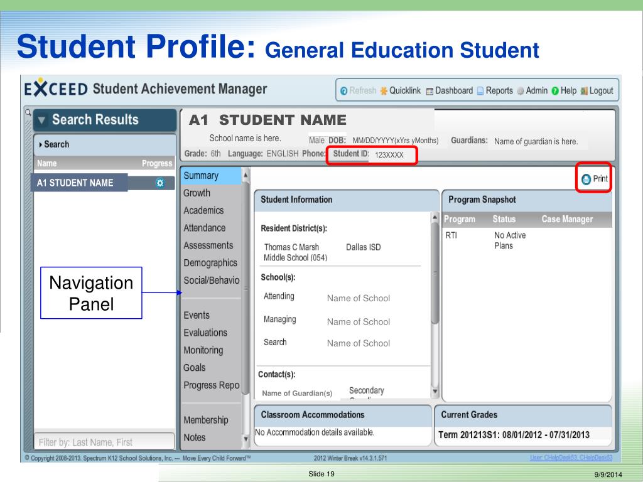Click the user CHelpDesk53 link
Screen dimensions: 643x482
571,458
